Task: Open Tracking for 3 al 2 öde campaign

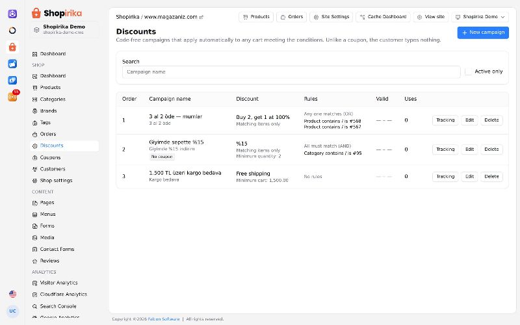Action: [445, 120]
